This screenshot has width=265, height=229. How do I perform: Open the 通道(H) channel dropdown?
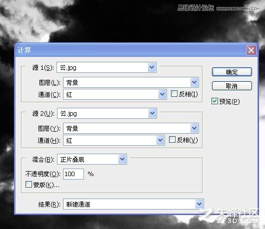pos(113,140)
